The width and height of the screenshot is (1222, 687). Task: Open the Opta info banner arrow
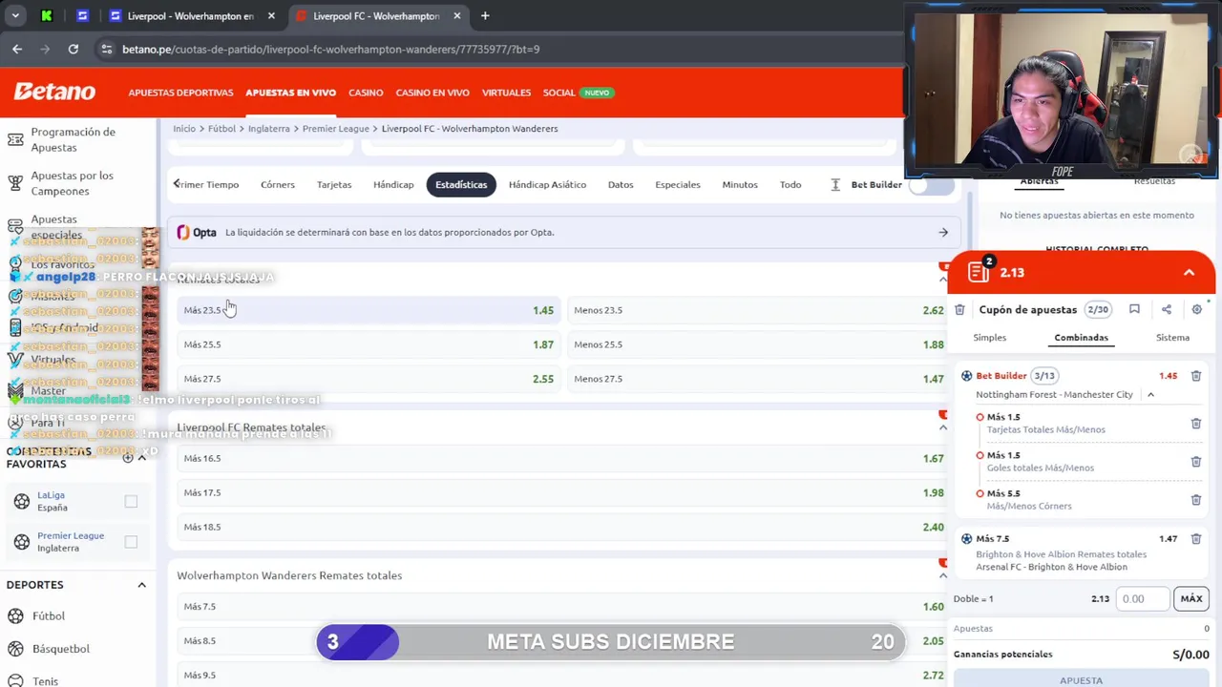click(943, 232)
